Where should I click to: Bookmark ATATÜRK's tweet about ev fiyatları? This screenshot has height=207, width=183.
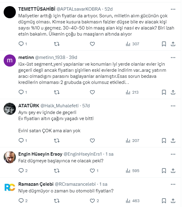coord(164,140)
